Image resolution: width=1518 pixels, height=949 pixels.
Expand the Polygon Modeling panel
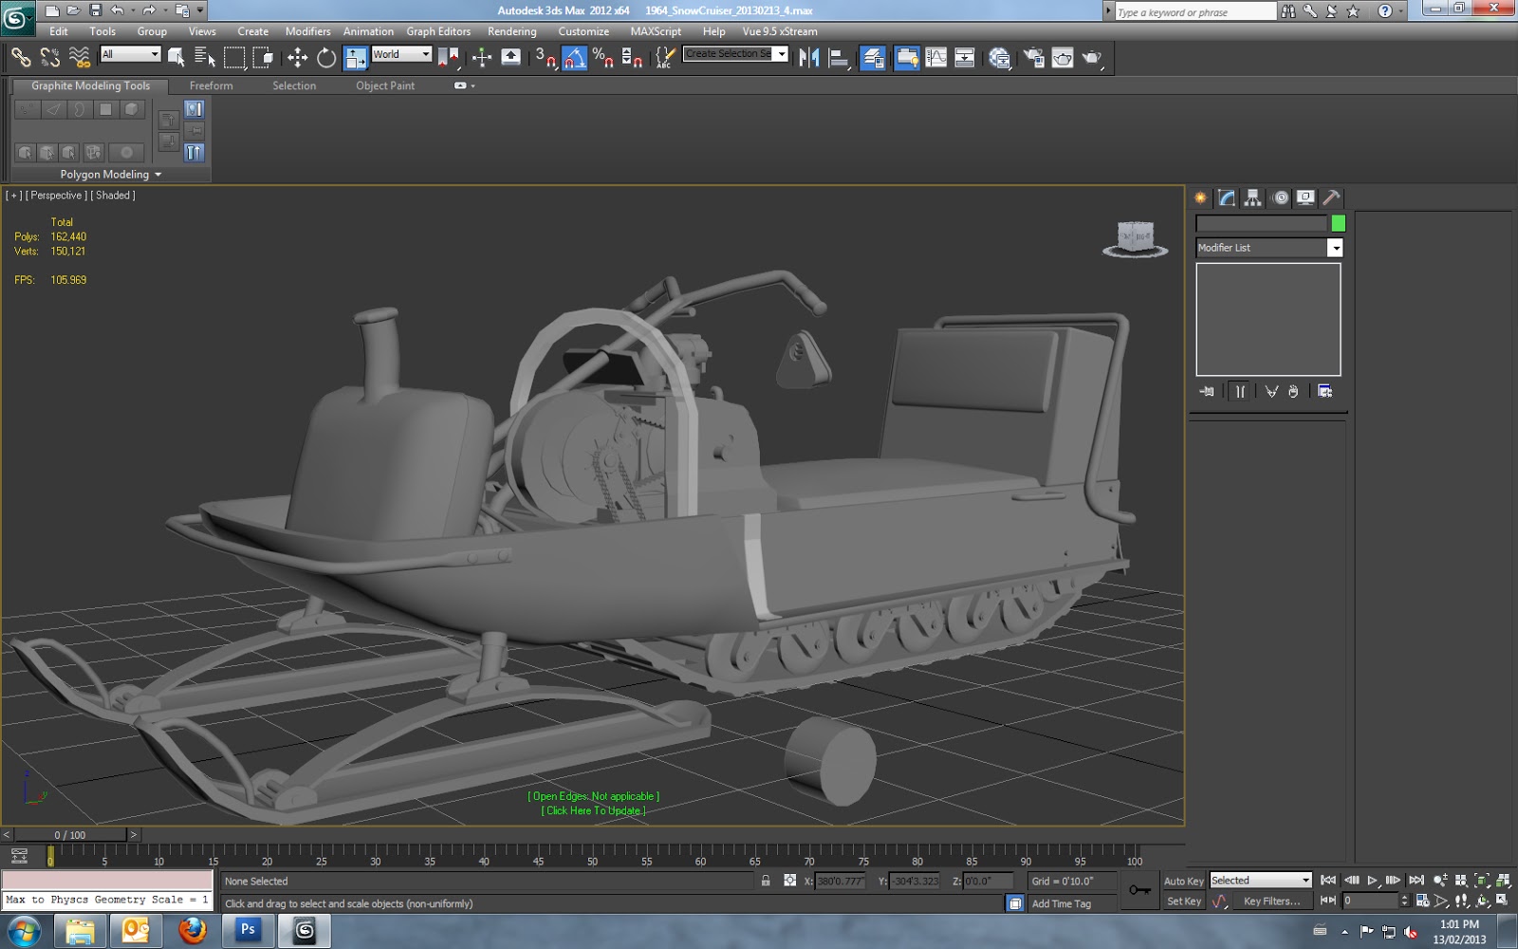click(x=110, y=175)
